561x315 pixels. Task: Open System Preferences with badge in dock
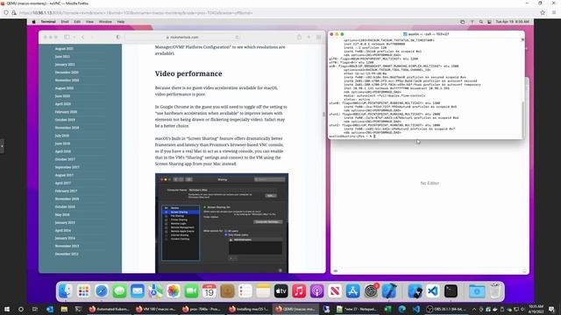pyautogui.click(x=371, y=291)
